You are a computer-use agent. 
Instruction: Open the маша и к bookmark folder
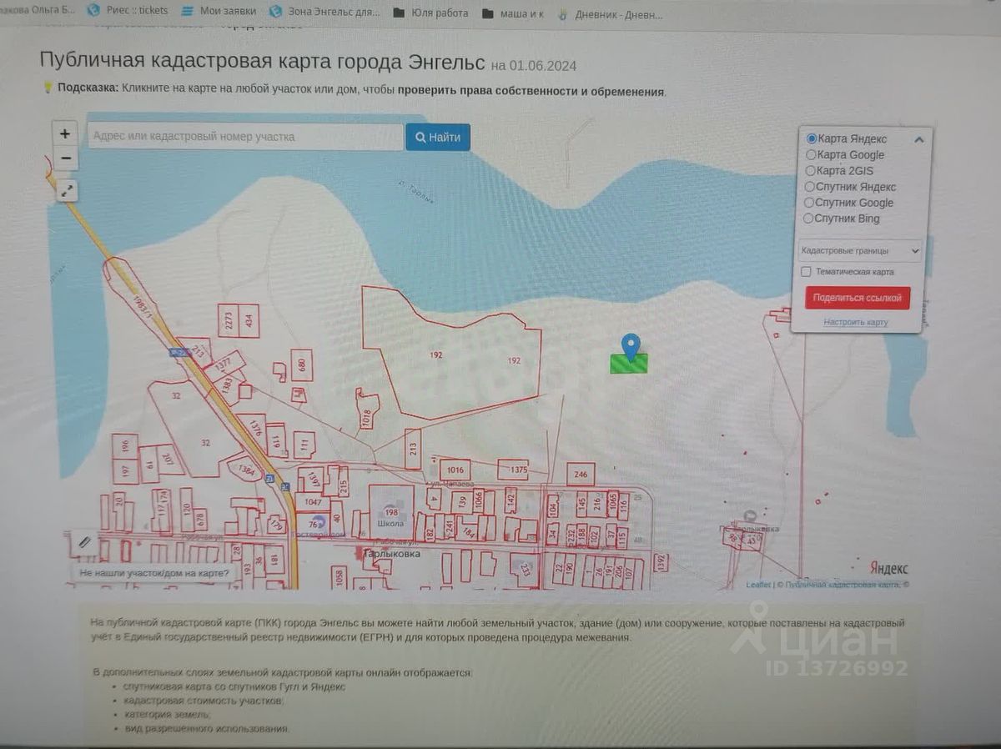click(514, 13)
